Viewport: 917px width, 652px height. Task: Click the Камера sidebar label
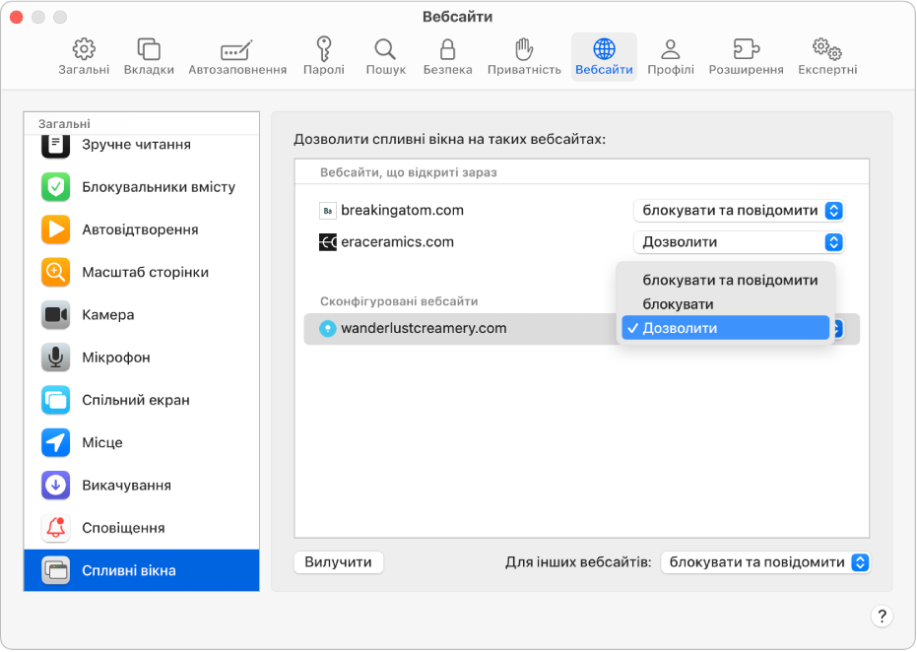[x=107, y=314]
